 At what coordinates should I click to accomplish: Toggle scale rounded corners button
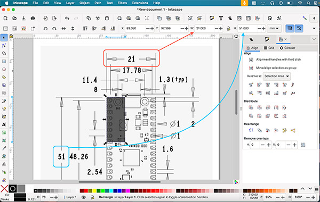tap(299, 29)
